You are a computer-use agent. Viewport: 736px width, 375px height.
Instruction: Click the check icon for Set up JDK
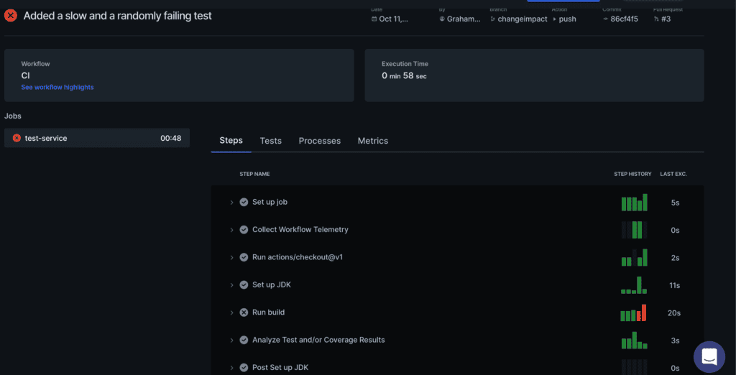coord(244,285)
